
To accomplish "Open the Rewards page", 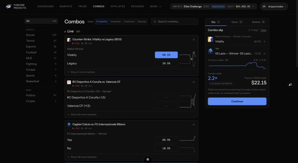I will [x=137, y=7].
